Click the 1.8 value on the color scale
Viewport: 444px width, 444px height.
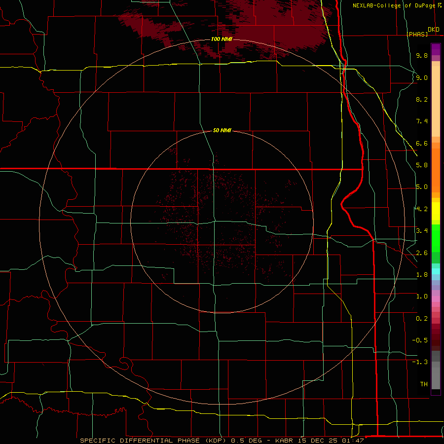422,275
